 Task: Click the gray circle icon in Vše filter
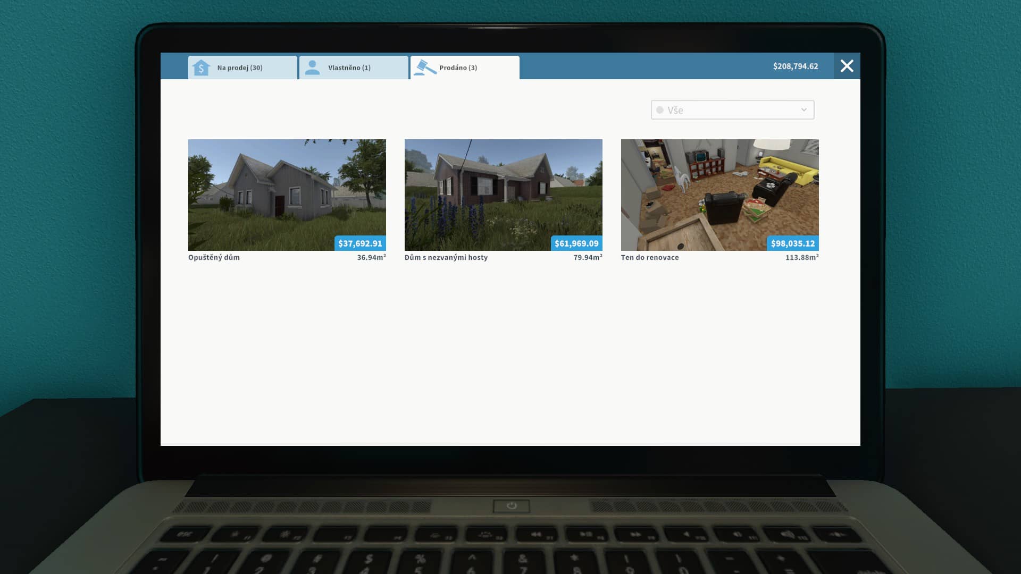click(x=660, y=110)
